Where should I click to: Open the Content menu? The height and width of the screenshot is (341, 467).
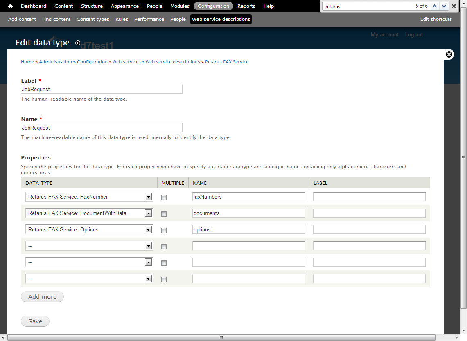[63, 6]
